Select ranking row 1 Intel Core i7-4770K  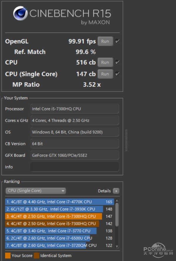[60, 202]
